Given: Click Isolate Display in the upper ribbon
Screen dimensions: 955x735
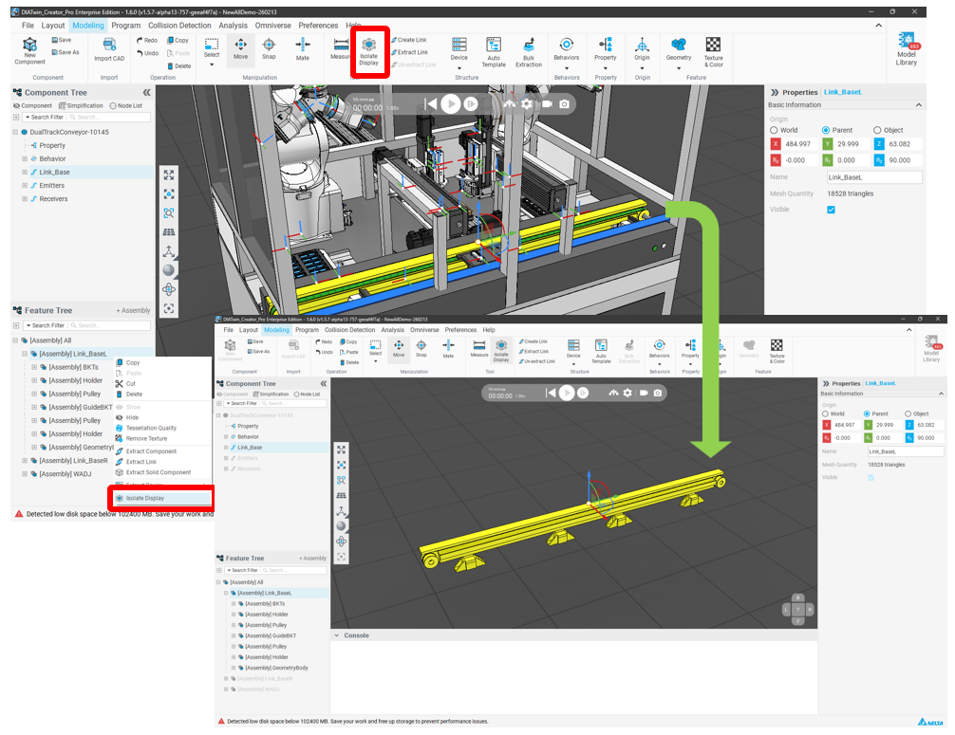Looking at the screenshot, I should coord(368,51).
